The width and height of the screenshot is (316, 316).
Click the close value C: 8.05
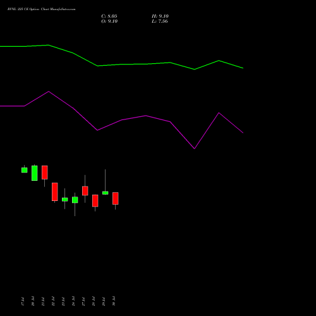click(x=109, y=16)
